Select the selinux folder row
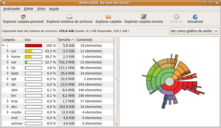Viewport: 221px width, 128px height. click(x=57, y=124)
